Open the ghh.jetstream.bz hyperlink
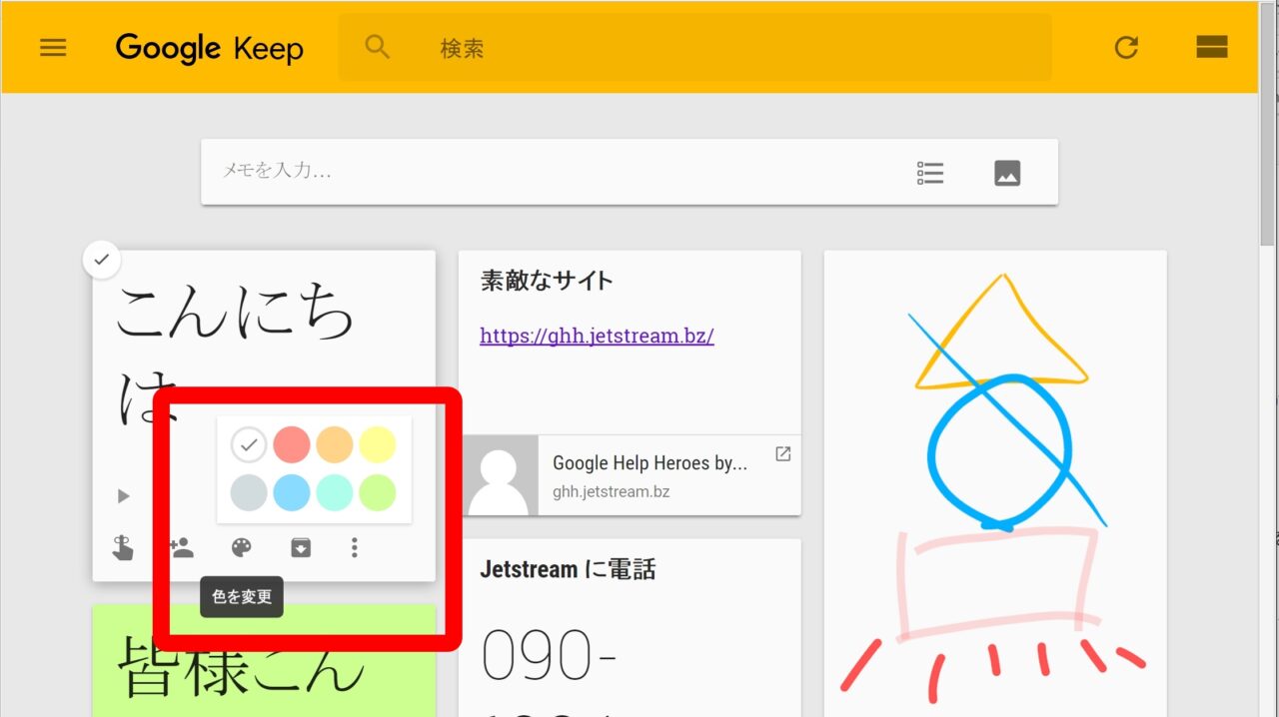1279x717 pixels. click(x=597, y=336)
